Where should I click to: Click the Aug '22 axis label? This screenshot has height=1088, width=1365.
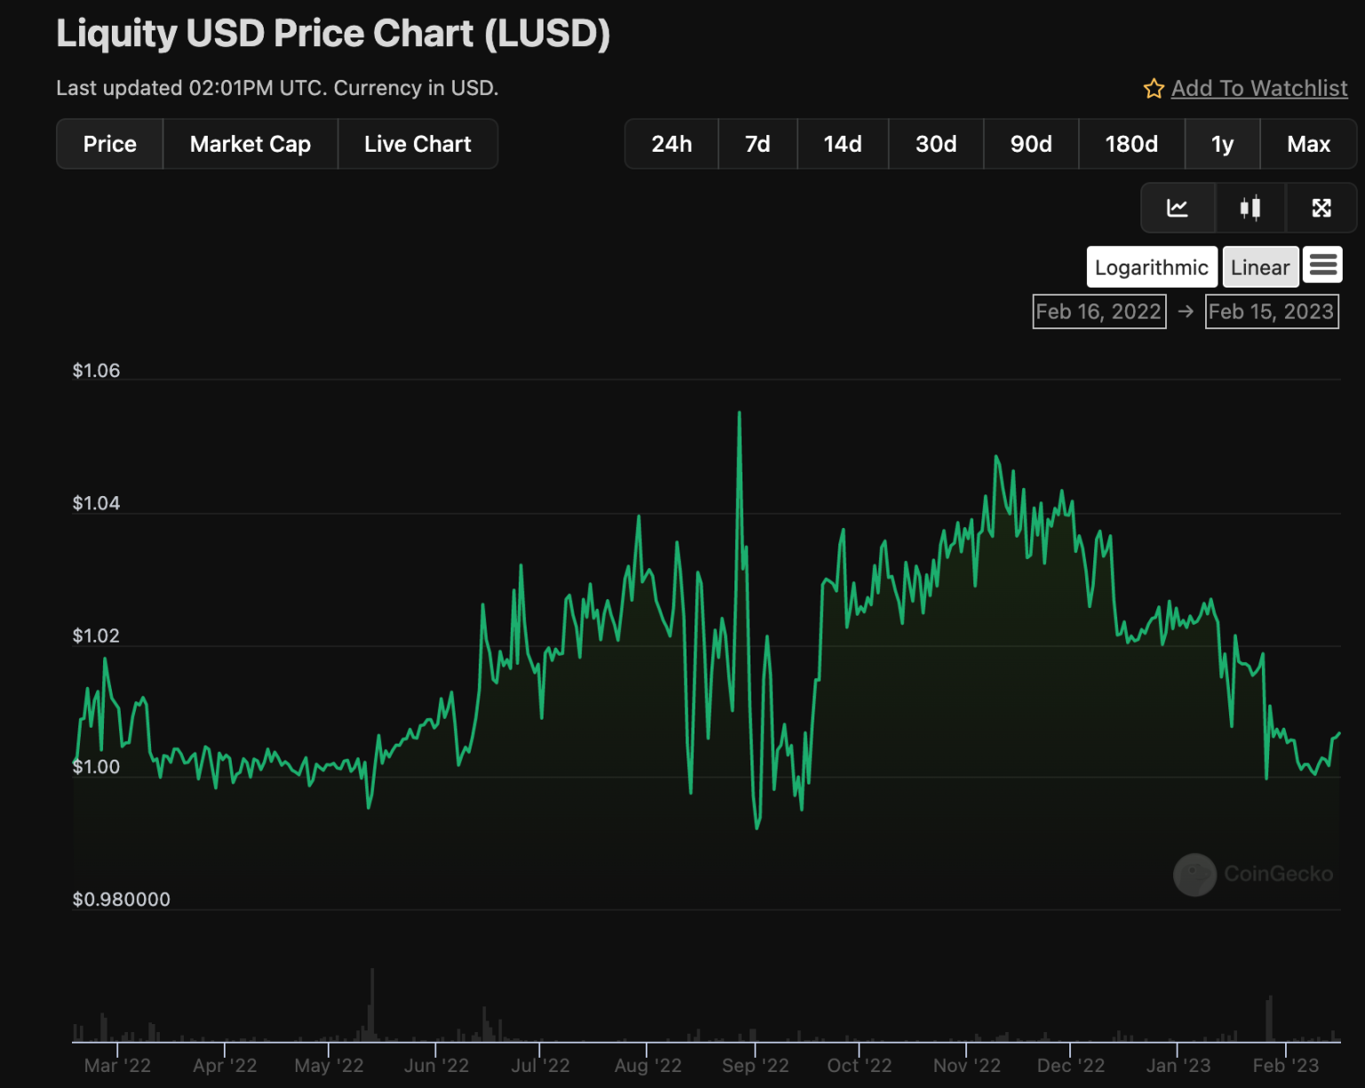pos(647,1065)
